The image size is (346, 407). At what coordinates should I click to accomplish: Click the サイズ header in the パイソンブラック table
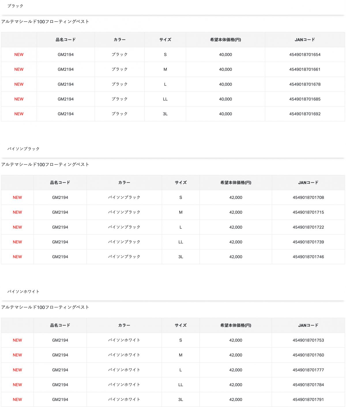click(x=181, y=182)
